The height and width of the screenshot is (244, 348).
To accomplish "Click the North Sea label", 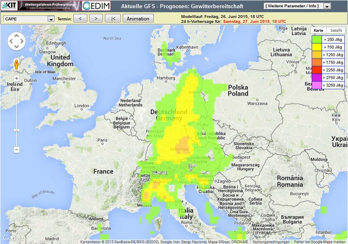I will click(112, 38).
